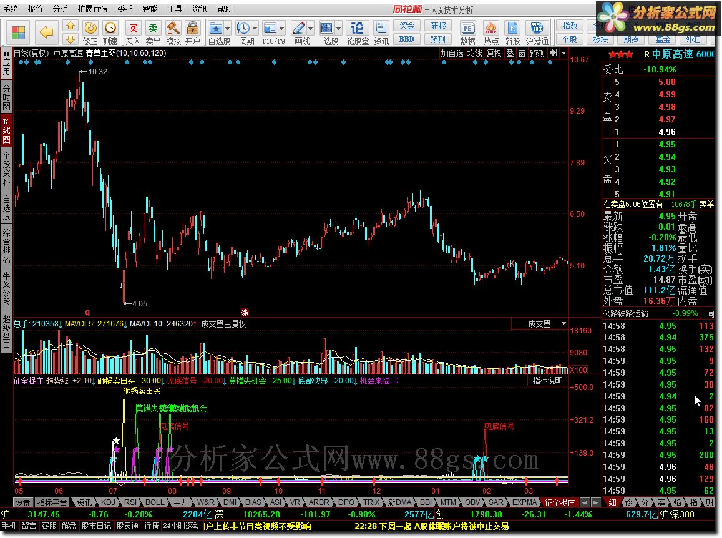
Task: Click the 指数 toolbar button
Action: [x=570, y=26]
